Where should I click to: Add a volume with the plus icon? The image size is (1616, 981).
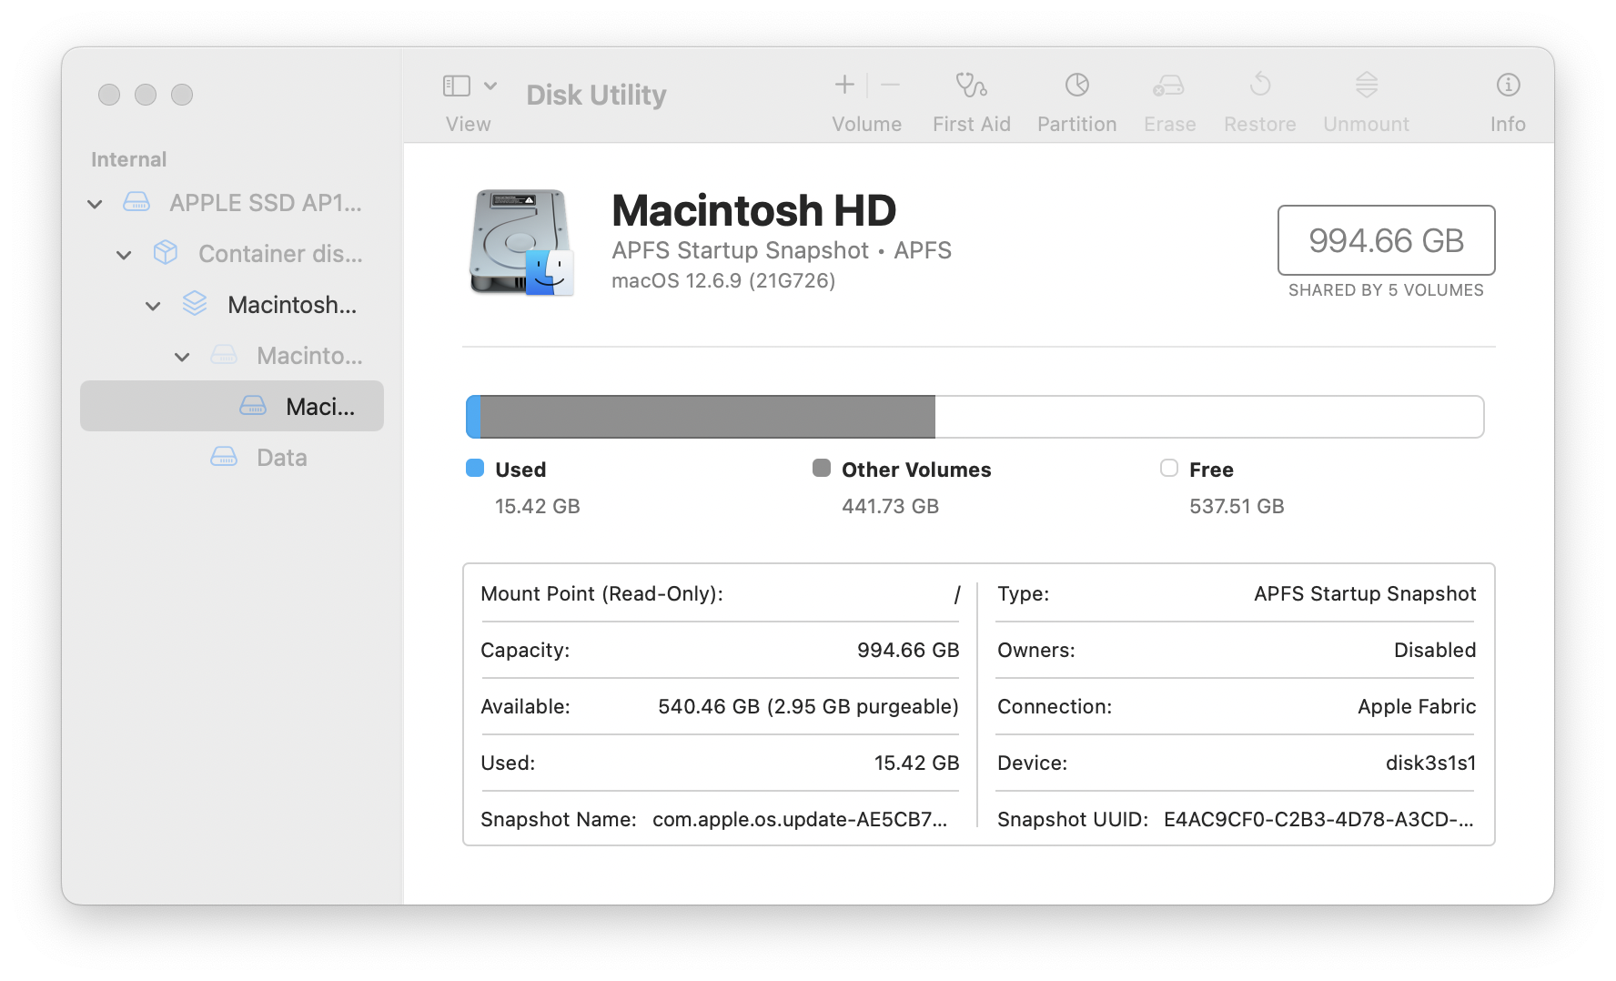point(844,85)
